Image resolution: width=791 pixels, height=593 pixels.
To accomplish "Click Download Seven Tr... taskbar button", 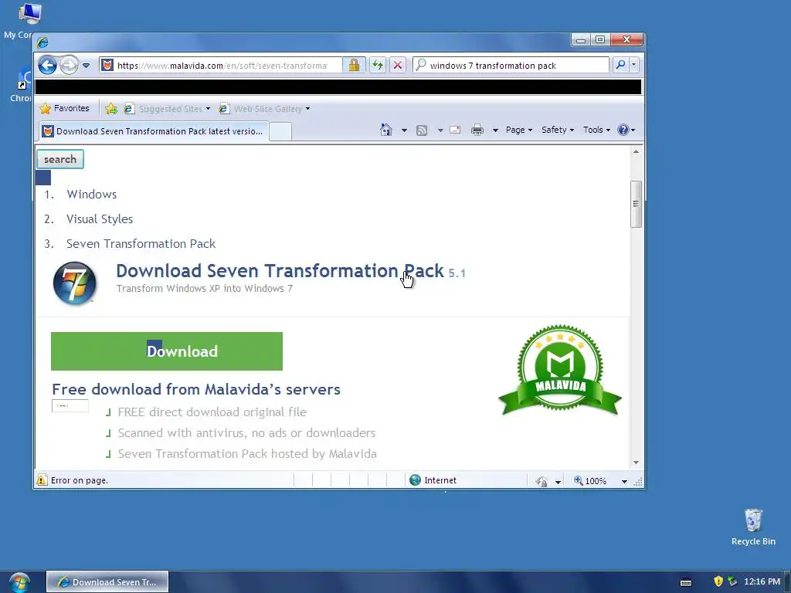I will (107, 582).
